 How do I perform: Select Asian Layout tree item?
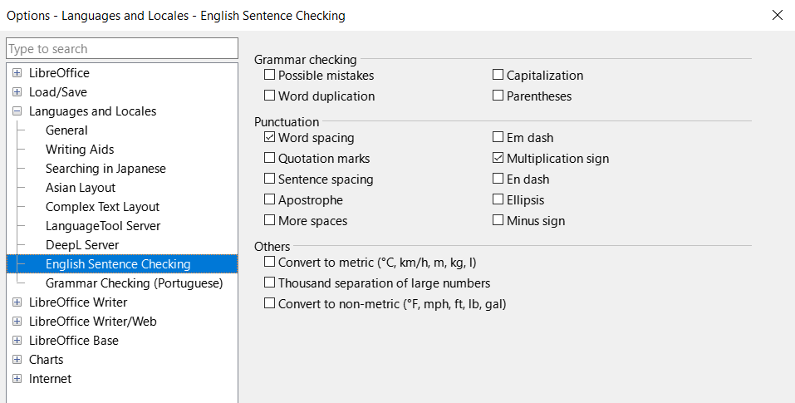click(x=81, y=188)
